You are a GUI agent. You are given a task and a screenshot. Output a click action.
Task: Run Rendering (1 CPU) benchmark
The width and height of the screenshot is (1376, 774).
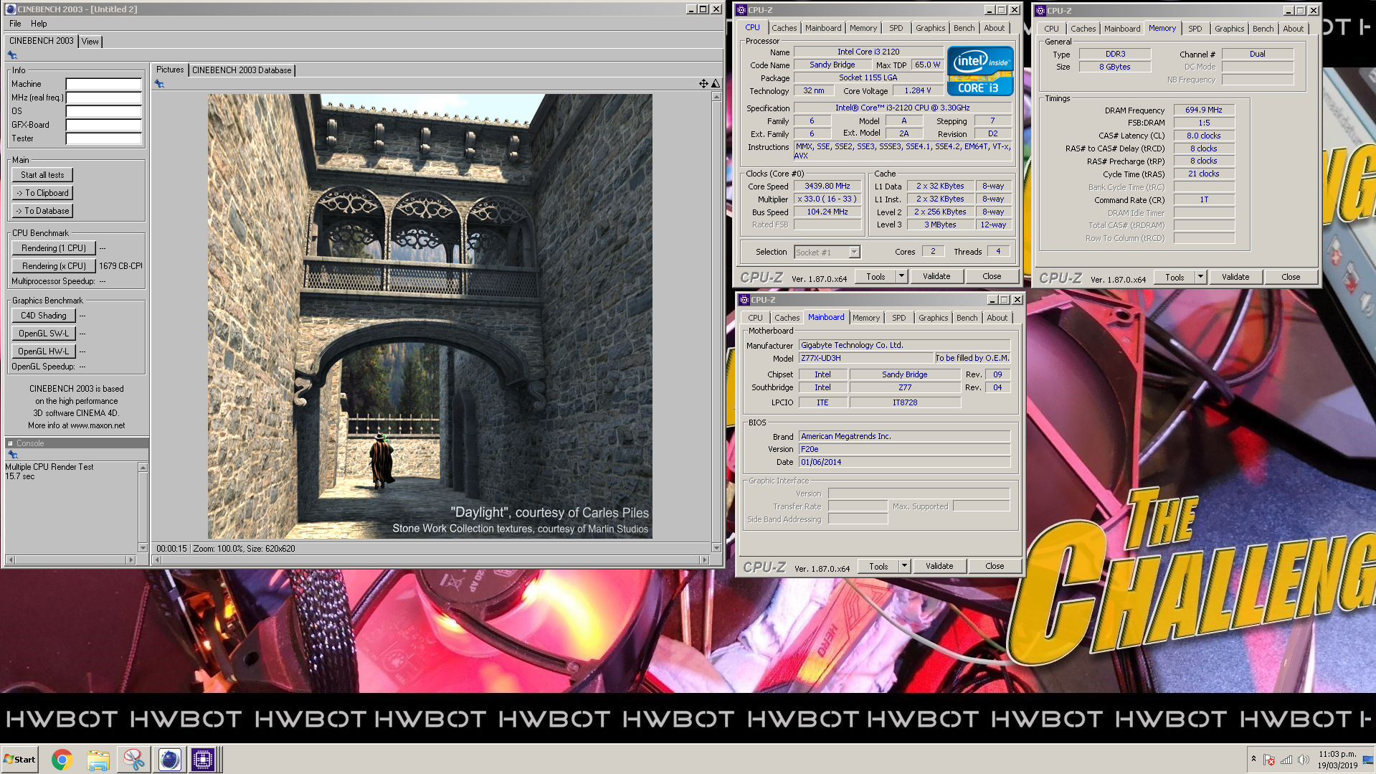[54, 248]
